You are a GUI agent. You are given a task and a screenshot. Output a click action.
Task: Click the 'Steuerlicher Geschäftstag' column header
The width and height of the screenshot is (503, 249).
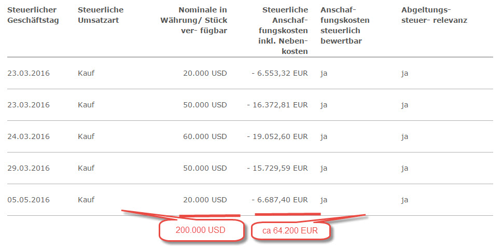pyautogui.click(x=32, y=15)
